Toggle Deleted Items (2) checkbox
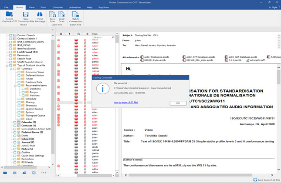Image resolution: width=281 pixels, height=183 pixels. pyautogui.click(x=15, y=133)
